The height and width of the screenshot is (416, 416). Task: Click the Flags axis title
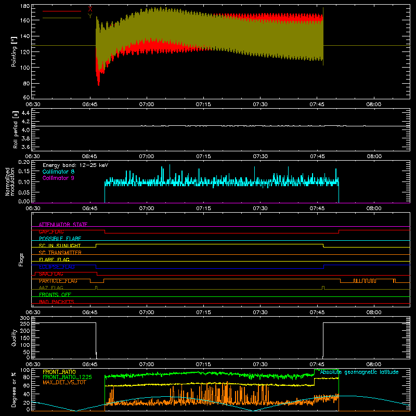click(x=21, y=259)
